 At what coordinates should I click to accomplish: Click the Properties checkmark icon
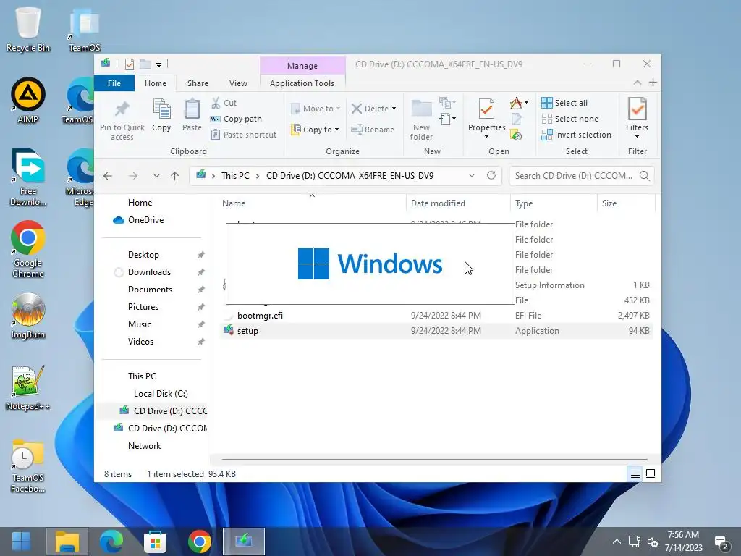pos(486,109)
